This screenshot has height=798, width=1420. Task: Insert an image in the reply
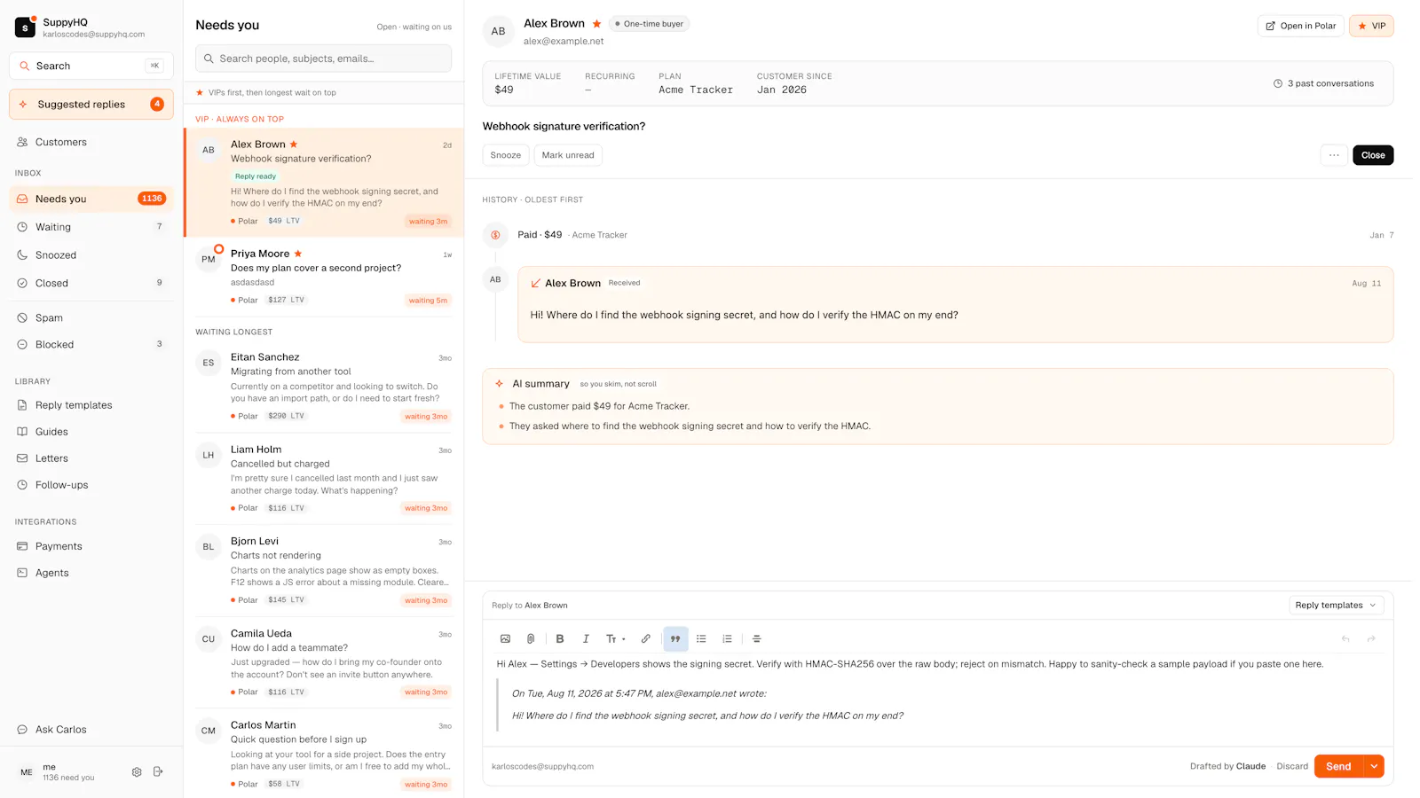coord(505,638)
